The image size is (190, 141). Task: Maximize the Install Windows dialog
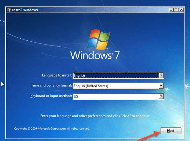click(176, 10)
